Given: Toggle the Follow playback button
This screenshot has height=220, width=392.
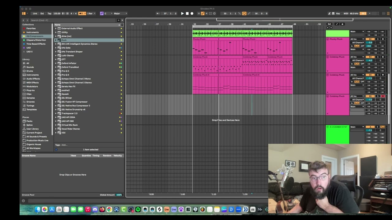Looking at the screenshot, I should 158,13.
